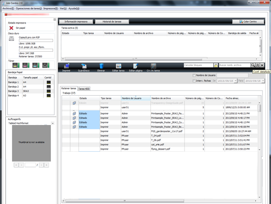Switch to the Tarea HDD tab

click(x=84, y=89)
